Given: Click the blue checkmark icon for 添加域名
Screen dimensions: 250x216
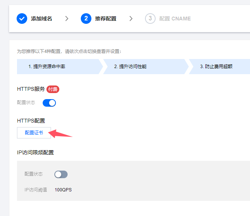Looking at the screenshot, I should coord(22,19).
